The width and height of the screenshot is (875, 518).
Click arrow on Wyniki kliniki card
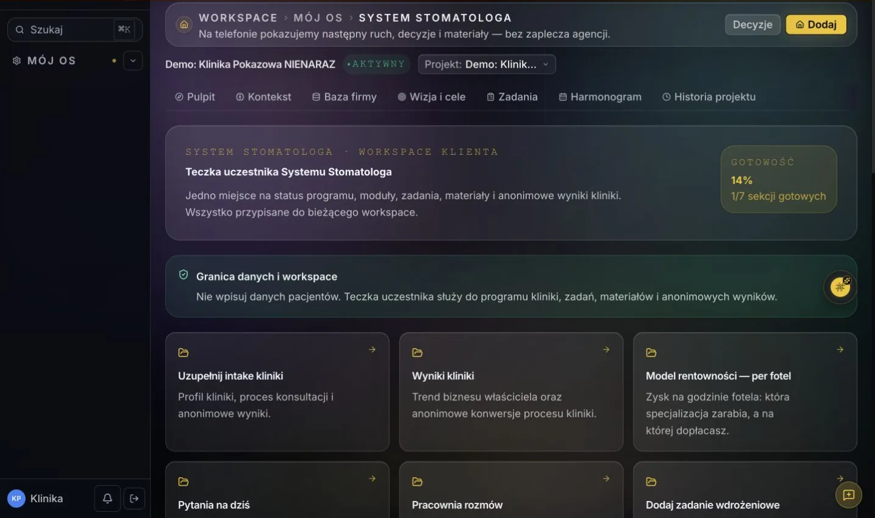pyautogui.click(x=606, y=350)
